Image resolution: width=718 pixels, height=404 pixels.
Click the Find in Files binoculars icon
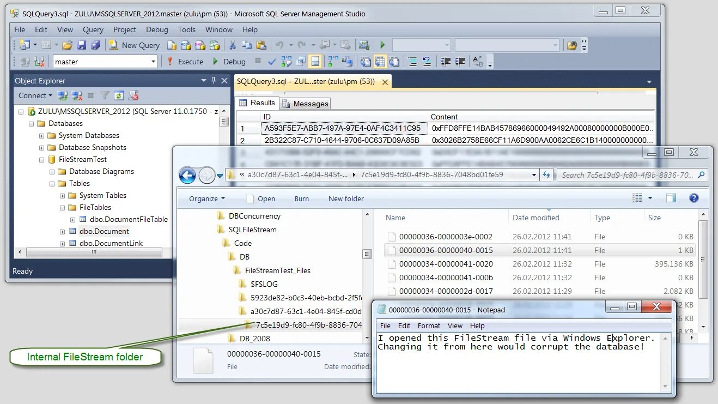pos(571,45)
